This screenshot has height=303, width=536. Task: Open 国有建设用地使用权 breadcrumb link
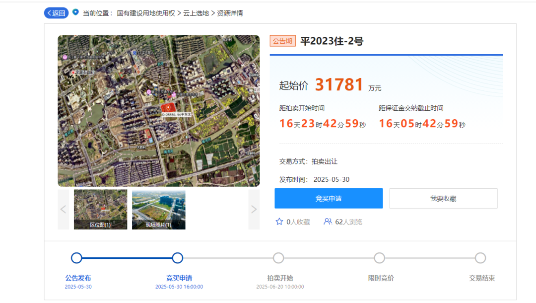click(x=146, y=13)
